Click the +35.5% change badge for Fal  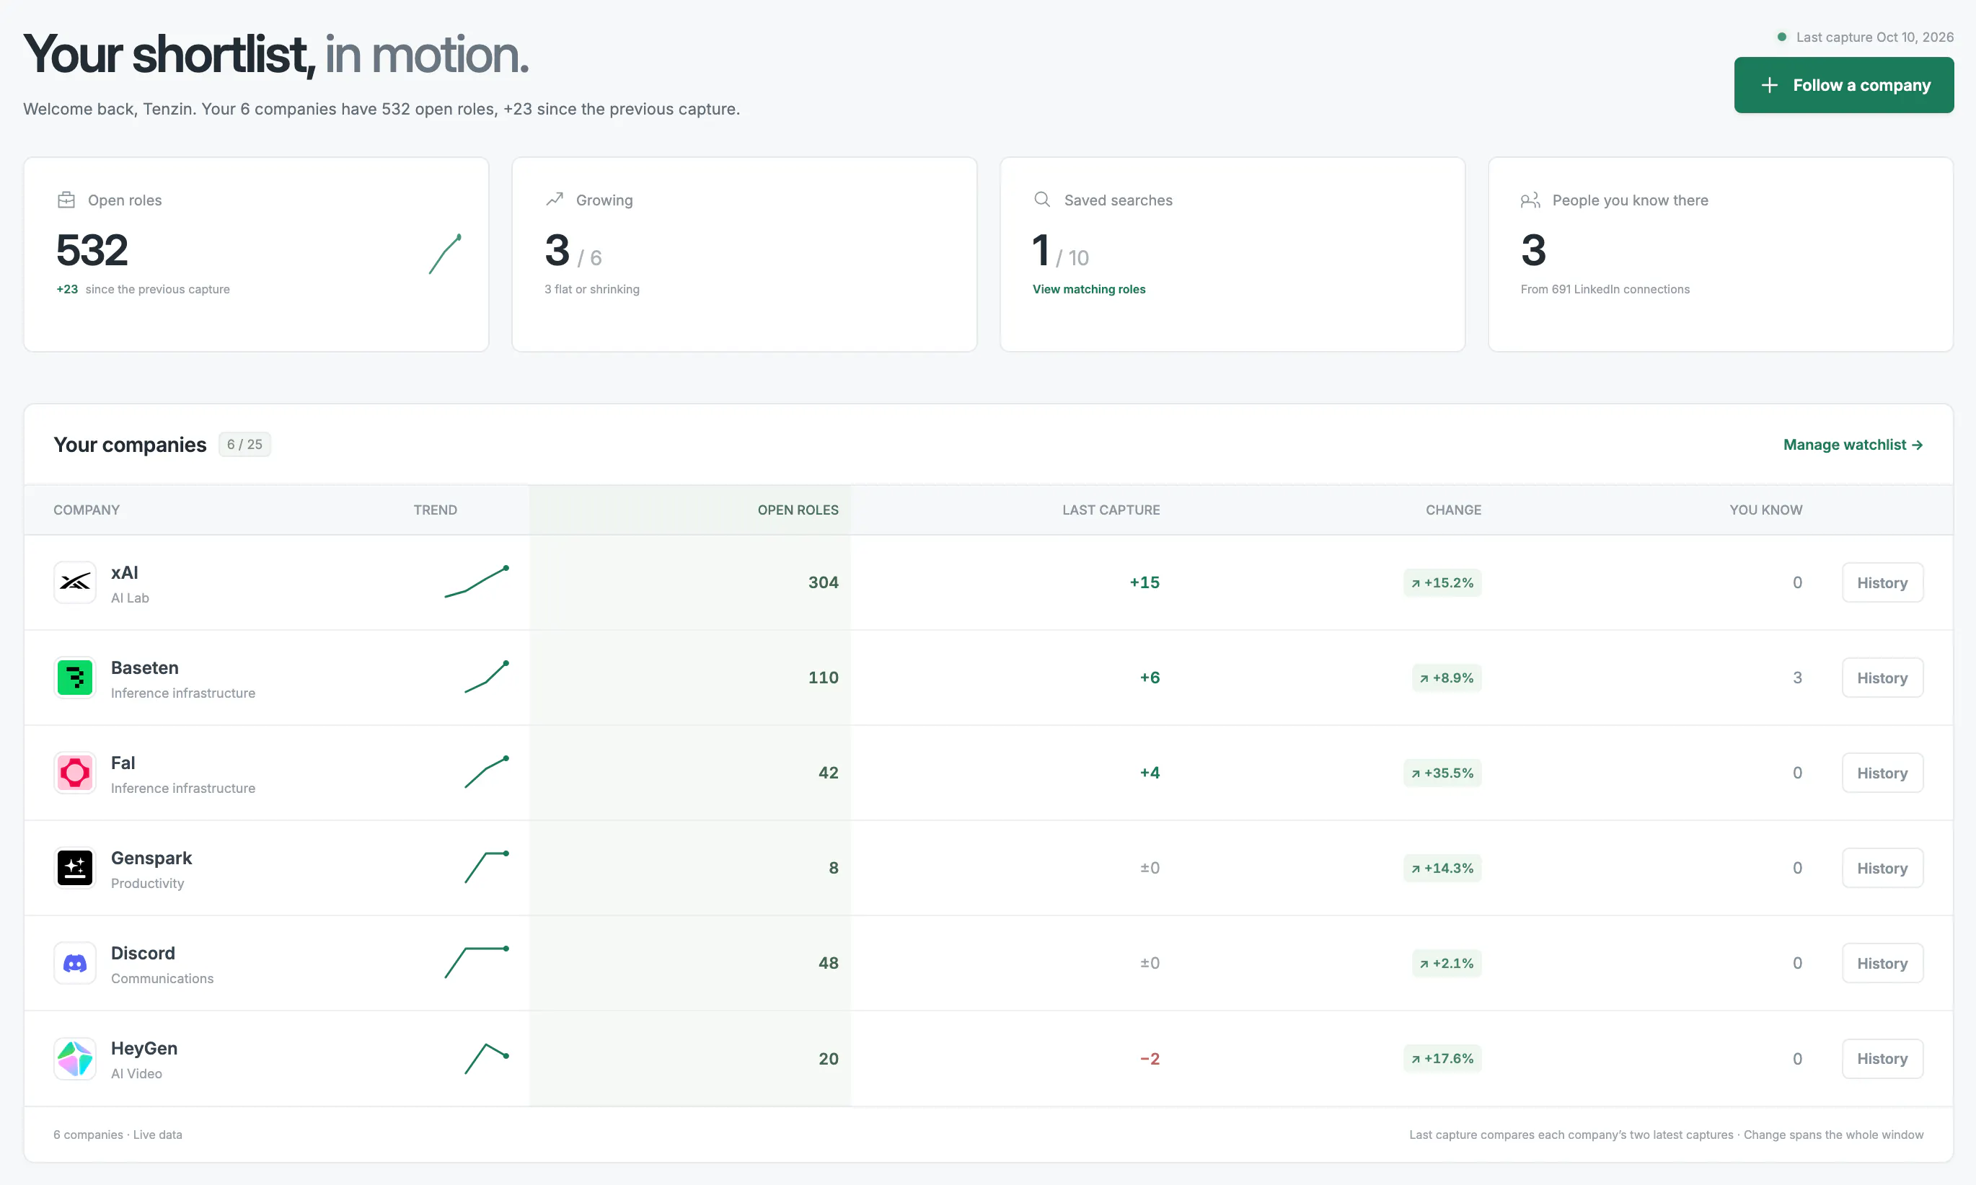click(1442, 773)
